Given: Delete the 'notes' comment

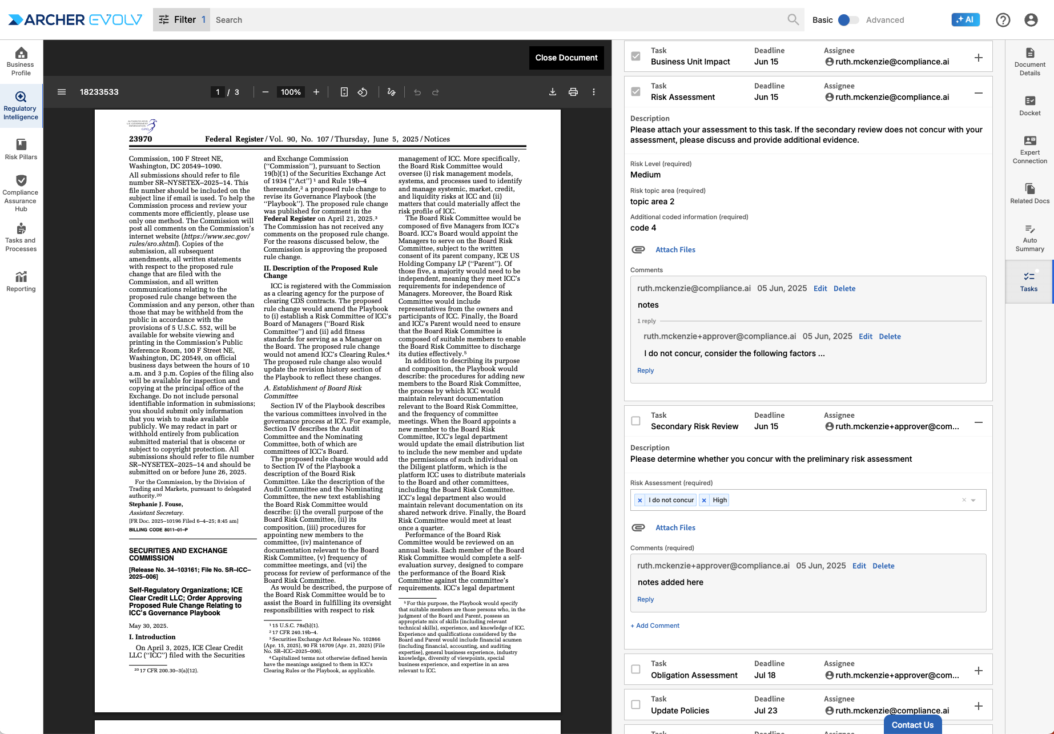Looking at the screenshot, I should point(844,288).
